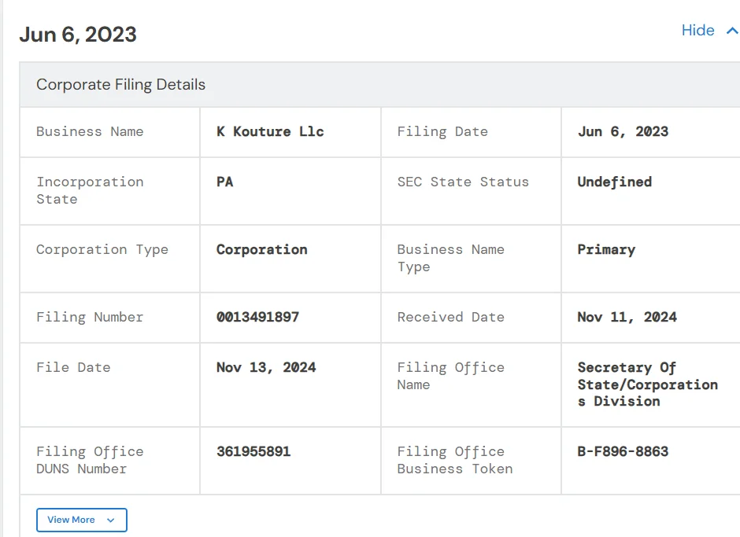Viewport: 740px width, 537px height.
Task: Expand the View More dropdown chevron
Action: click(x=110, y=520)
